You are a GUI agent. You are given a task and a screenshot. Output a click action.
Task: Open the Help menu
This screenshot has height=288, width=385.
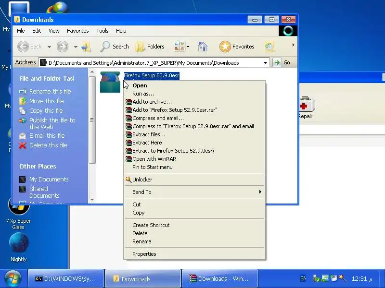(121, 31)
